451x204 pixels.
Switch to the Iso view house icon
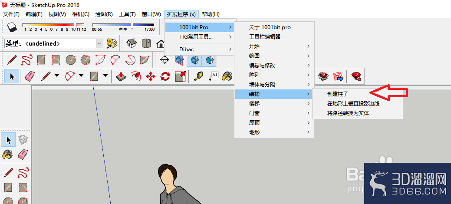pos(132,43)
